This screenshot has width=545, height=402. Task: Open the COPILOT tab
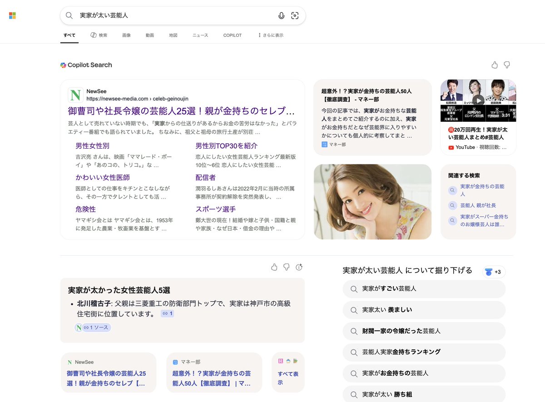[x=232, y=35]
